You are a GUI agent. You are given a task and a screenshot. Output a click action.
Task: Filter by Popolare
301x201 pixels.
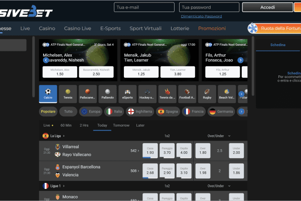pos(48,112)
